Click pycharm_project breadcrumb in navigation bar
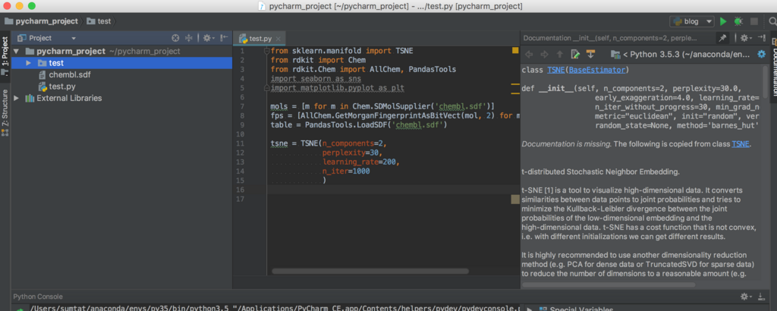This screenshot has width=777, height=311. click(x=42, y=21)
